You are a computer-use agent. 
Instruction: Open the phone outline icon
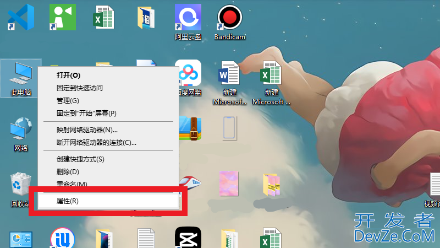coord(229,128)
